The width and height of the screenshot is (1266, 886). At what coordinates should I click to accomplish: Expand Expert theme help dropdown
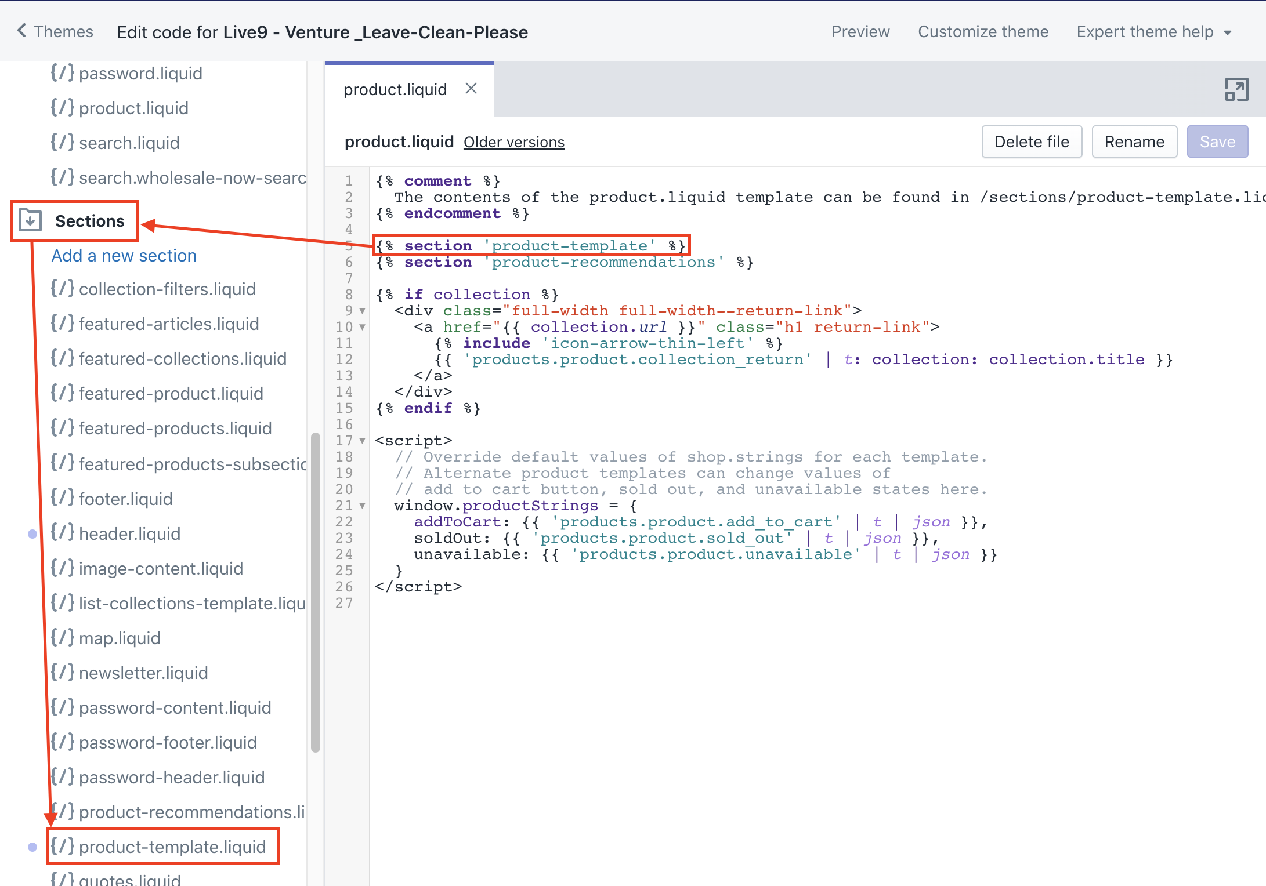[x=1153, y=31]
